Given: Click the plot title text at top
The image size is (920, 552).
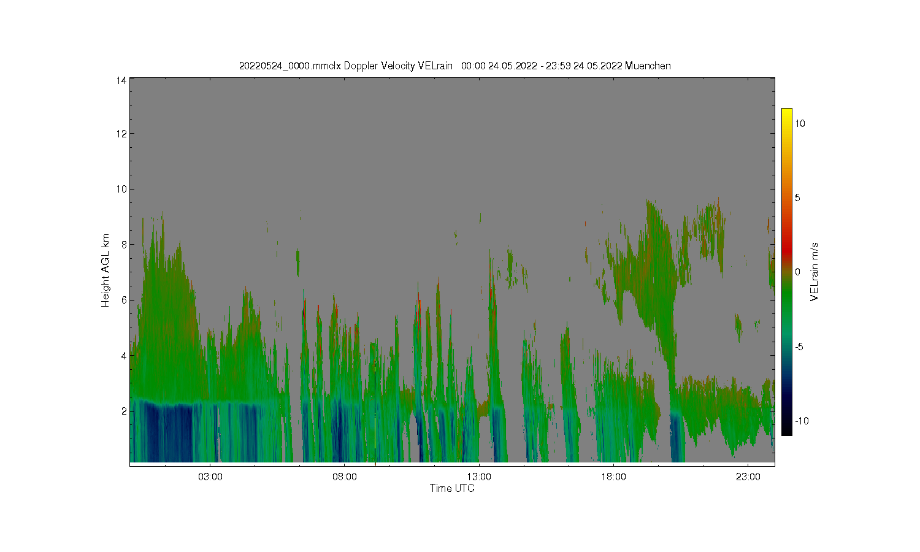Looking at the screenshot, I should (454, 66).
